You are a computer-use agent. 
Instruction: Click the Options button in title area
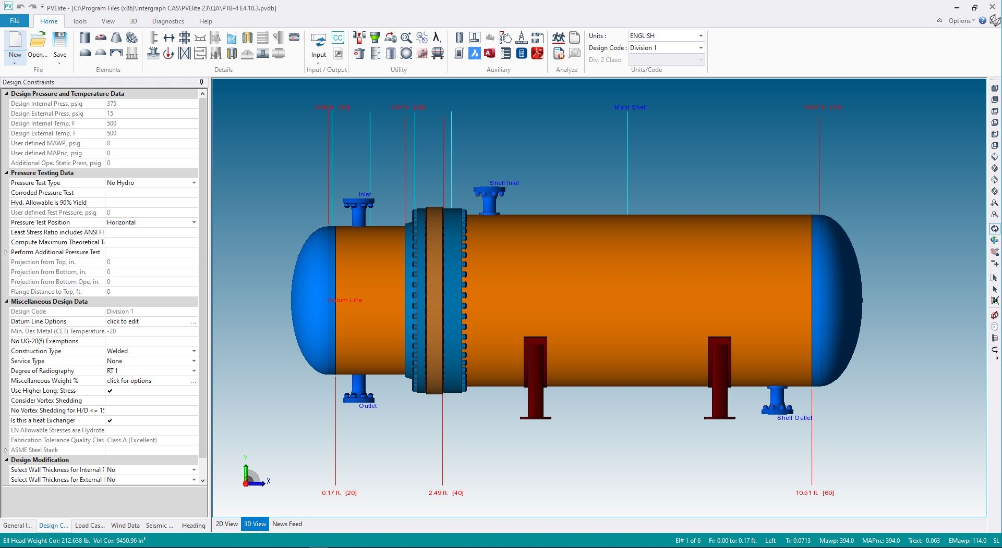click(x=961, y=21)
